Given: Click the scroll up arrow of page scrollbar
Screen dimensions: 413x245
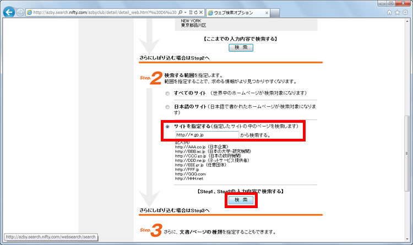Looking at the screenshot, I should point(407,21).
